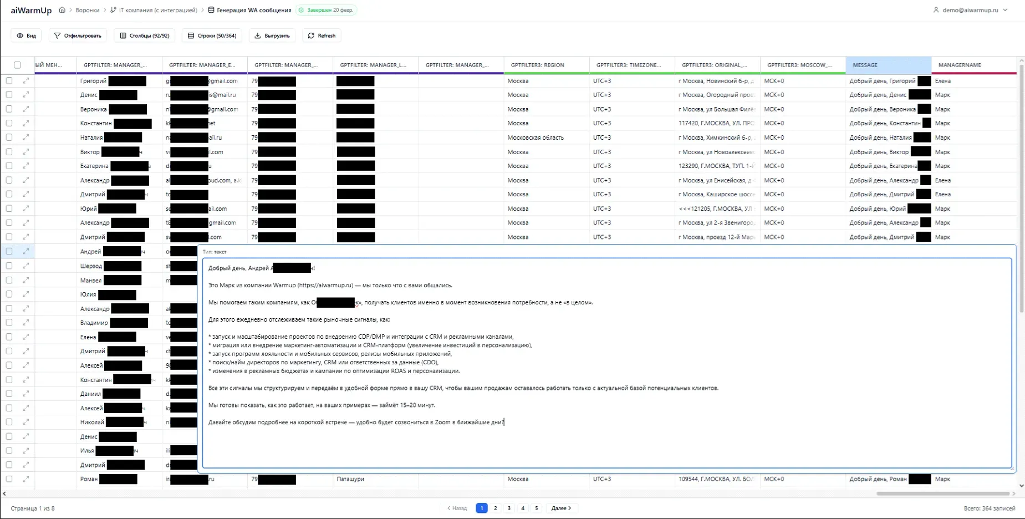1025x519 pixels.
Task: Go to page 3 in pagination
Action: click(509, 508)
